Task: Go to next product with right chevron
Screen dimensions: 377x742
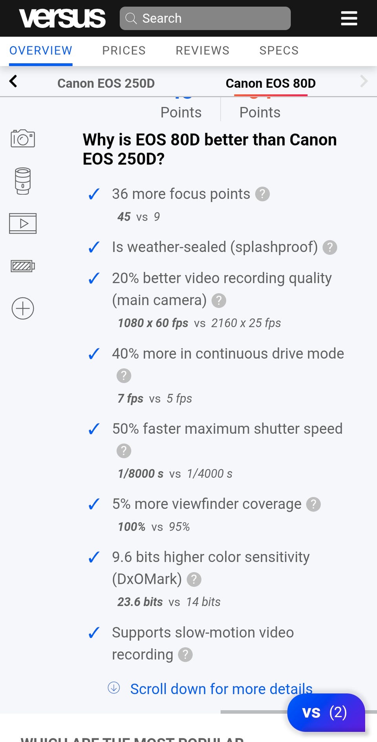Action: point(364,81)
